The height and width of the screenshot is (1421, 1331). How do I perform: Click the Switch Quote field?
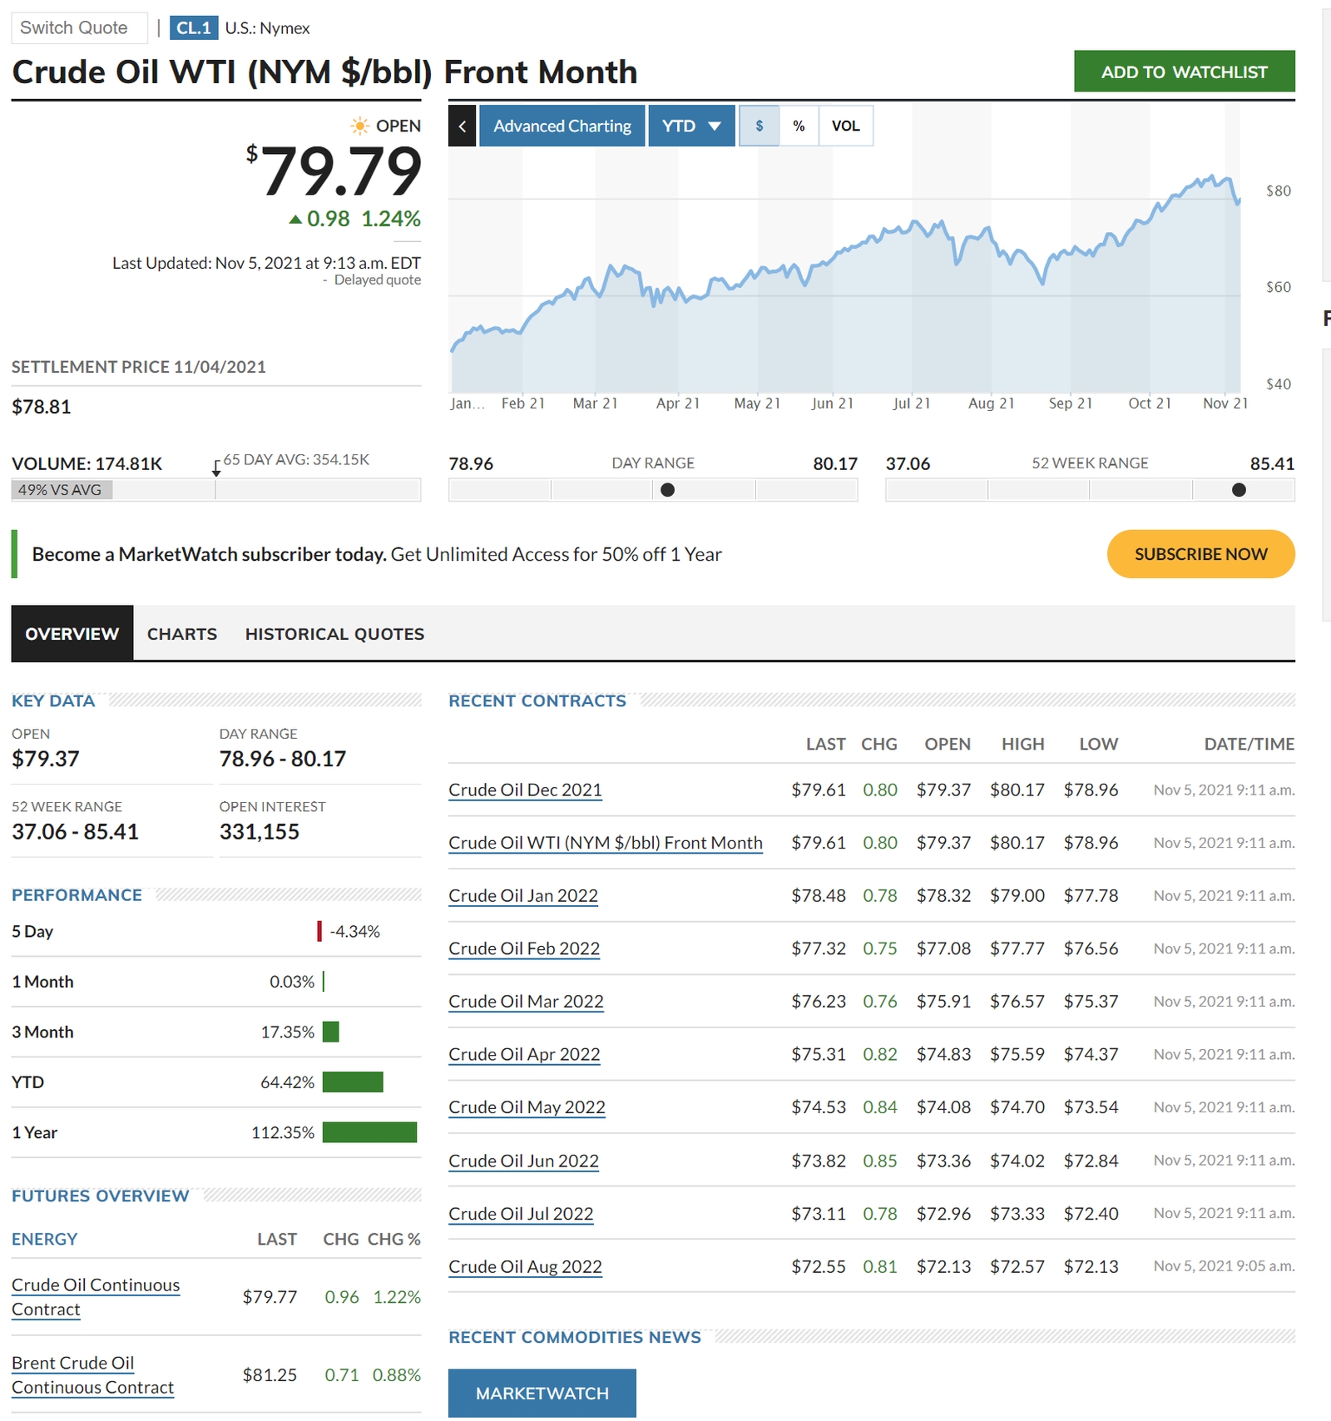coord(79,27)
